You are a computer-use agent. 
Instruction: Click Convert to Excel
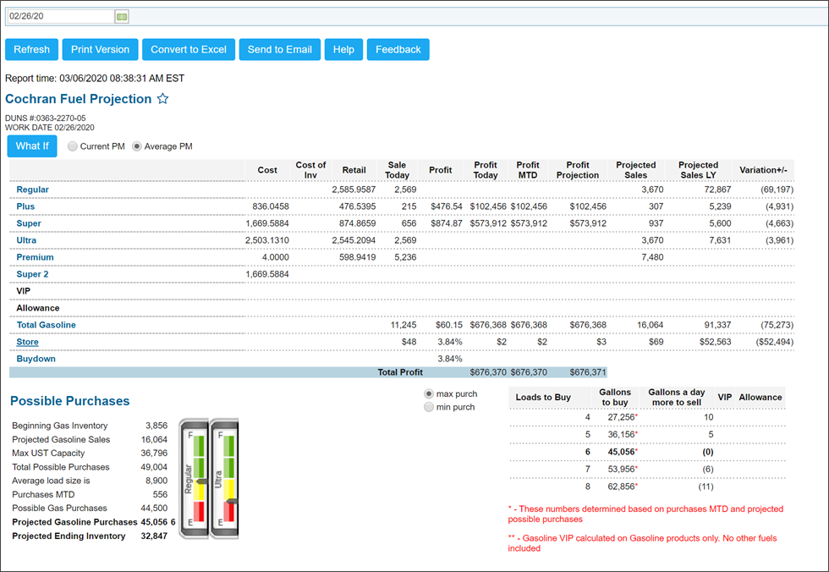pos(189,50)
